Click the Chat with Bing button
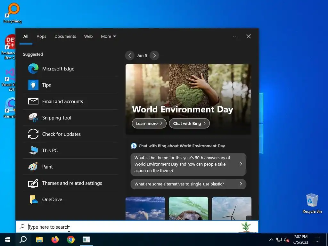The image size is (328, 246). point(189,123)
